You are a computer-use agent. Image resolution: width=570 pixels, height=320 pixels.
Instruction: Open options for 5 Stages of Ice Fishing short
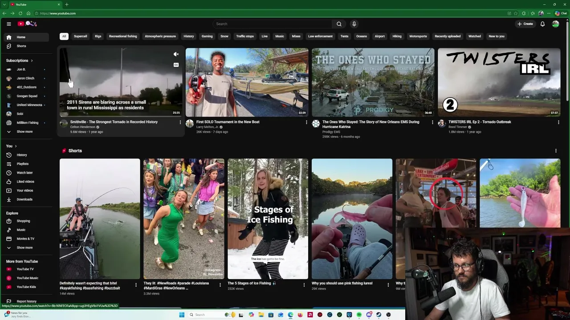point(304,284)
